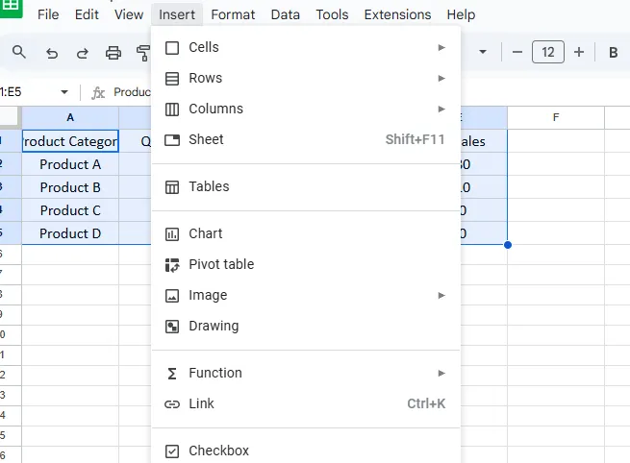Viewport: 630px width, 463px height.
Task: Click the Chart icon in Insert menu
Action: (172, 233)
